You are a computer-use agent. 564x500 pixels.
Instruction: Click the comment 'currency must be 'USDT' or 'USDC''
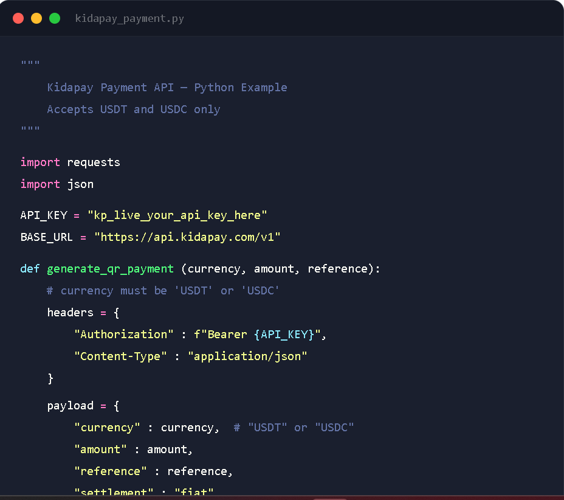click(163, 291)
